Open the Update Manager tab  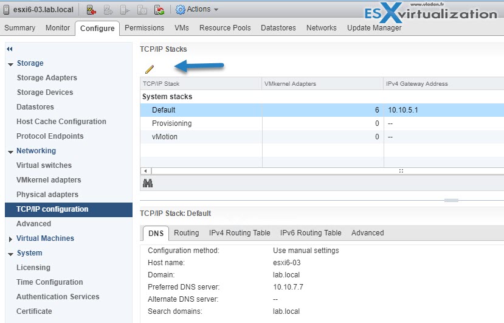click(x=374, y=28)
